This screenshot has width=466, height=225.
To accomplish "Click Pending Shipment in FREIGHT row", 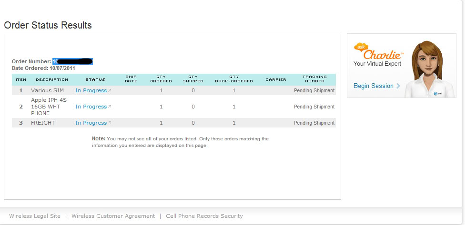I will click(x=314, y=123).
